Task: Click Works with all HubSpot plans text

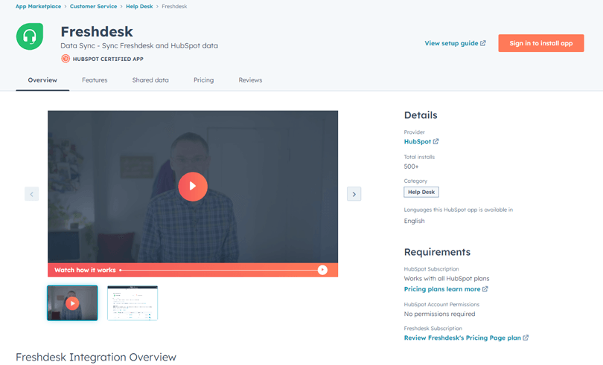Action: tap(447, 279)
